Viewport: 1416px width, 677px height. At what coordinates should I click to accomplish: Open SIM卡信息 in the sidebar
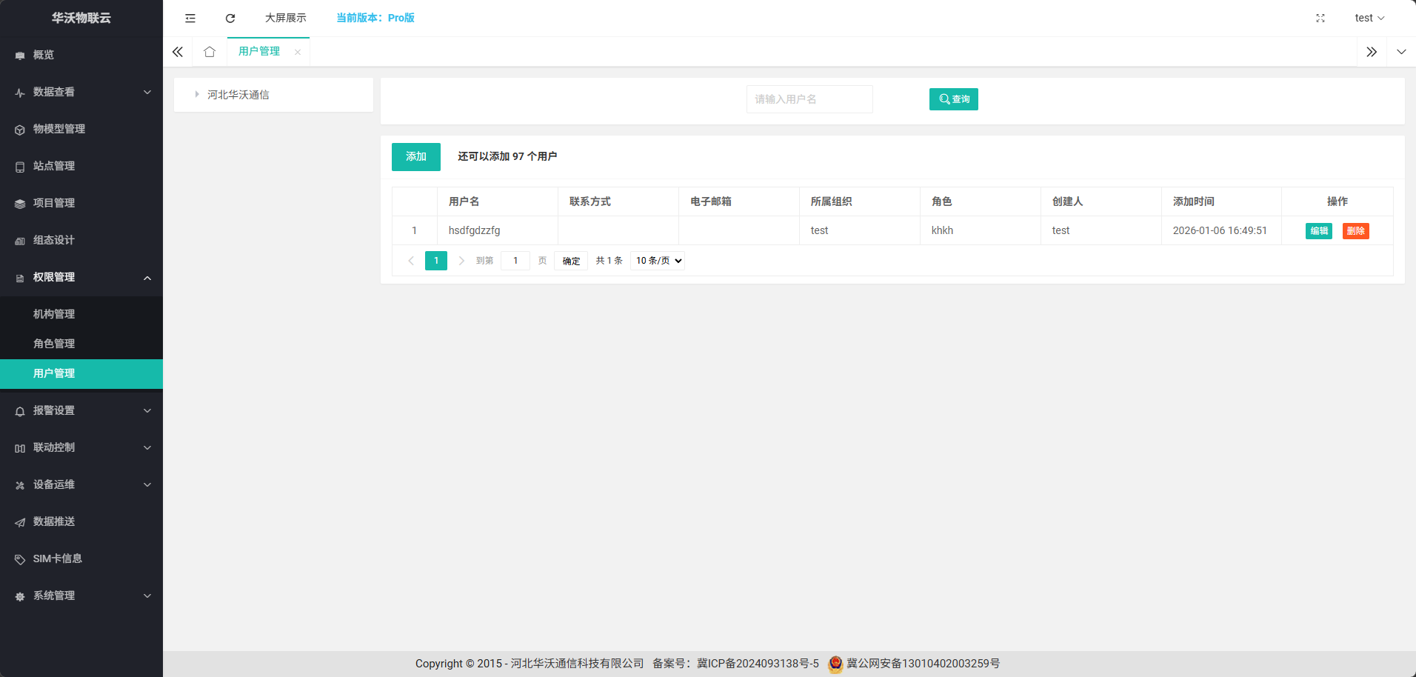point(57,558)
